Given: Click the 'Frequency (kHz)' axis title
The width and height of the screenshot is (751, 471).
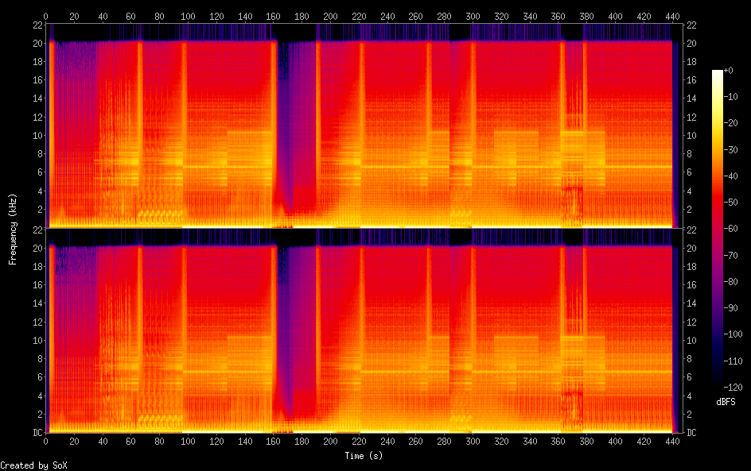Looking at the screenshot, I should point(13,229).
